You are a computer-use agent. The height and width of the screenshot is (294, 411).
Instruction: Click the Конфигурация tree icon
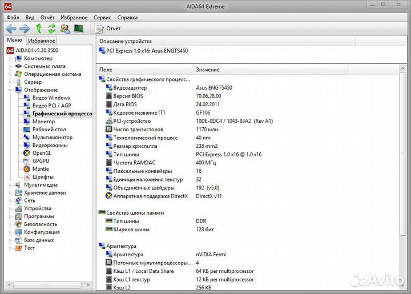(x=18, y=232)
